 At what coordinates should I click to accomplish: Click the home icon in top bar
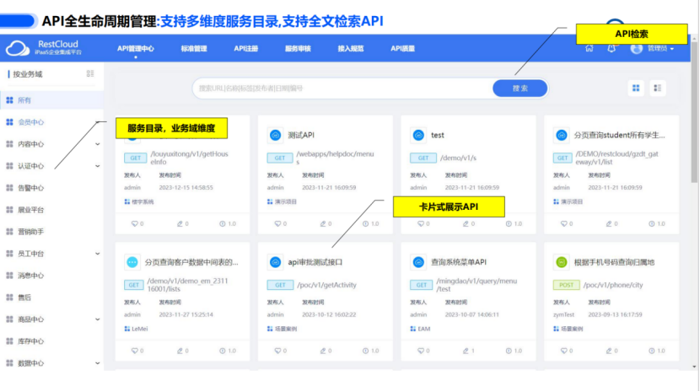[x=590, y=48]
